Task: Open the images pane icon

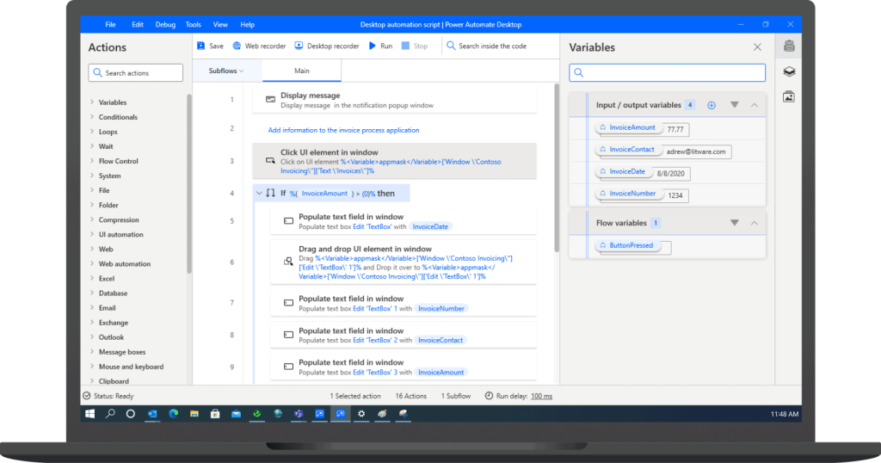Action: (x=789, y=96)
